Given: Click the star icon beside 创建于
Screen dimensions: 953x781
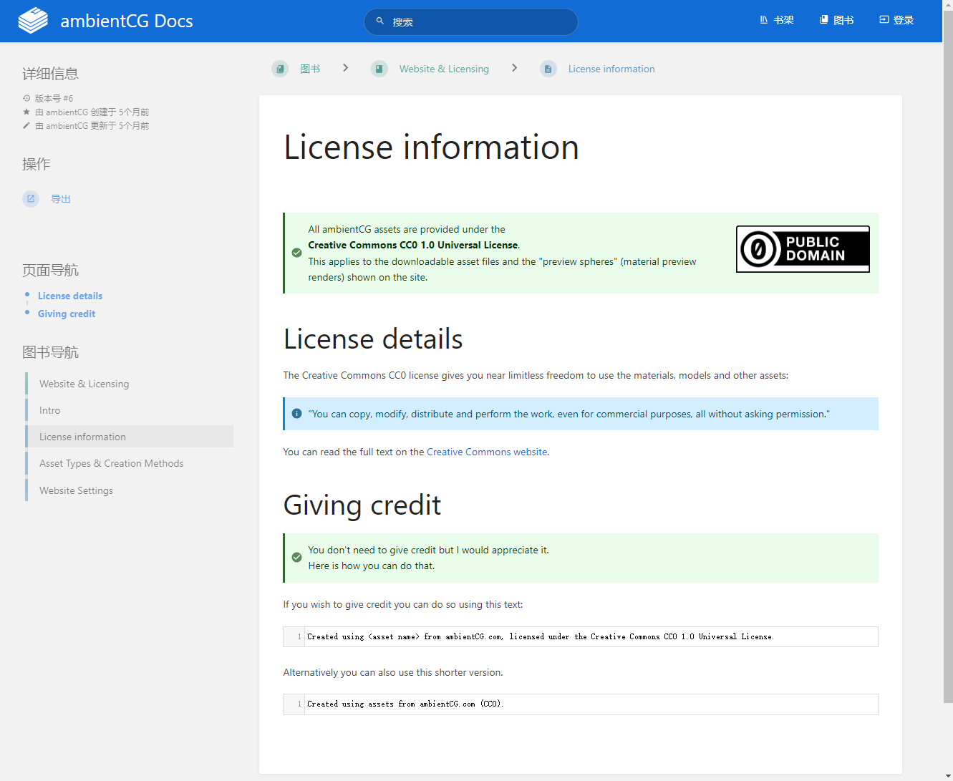Looking at the screenshot, I should (26, 112).
